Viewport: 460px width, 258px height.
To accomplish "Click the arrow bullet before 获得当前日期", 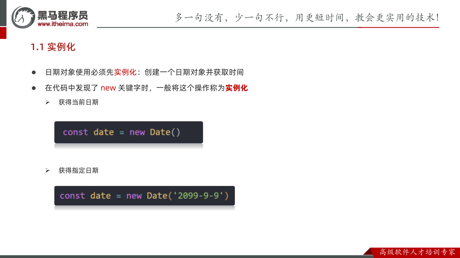I will (48, 102).
